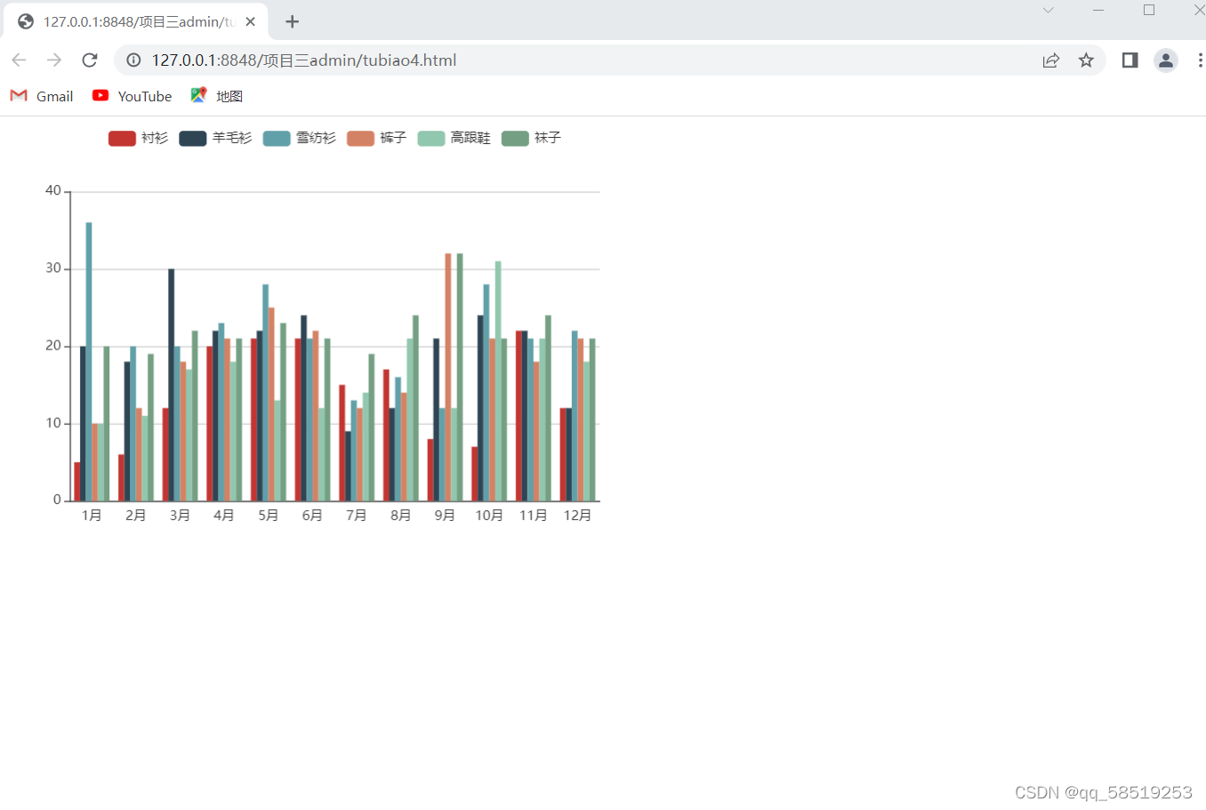
Task: Click the 40 y-axis label
Action: point(53,190)
